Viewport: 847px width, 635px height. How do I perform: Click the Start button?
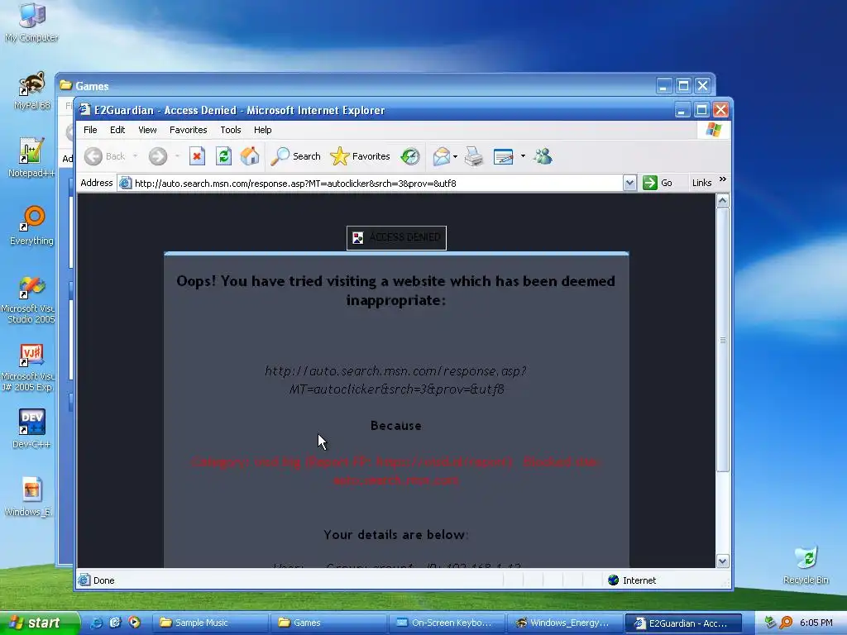39,623
